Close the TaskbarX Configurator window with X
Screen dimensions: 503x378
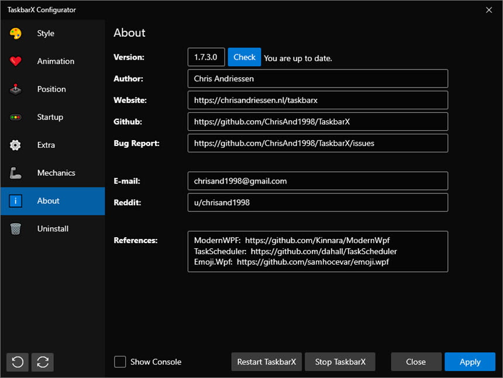(489, 10)
